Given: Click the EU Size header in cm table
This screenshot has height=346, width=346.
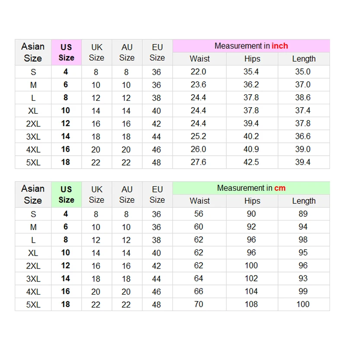Looking at the screenshot, I should [157, 194].
